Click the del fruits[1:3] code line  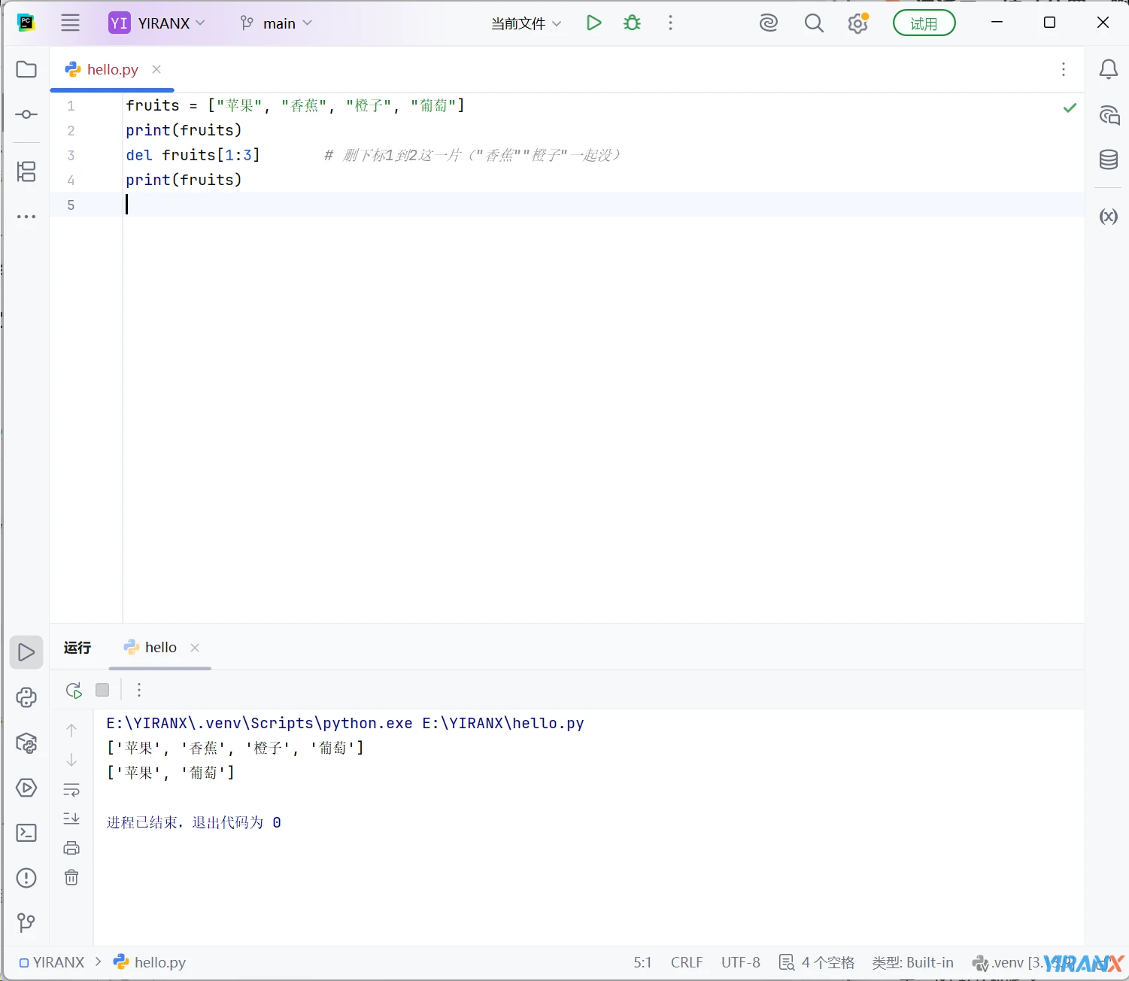point(193,155)
